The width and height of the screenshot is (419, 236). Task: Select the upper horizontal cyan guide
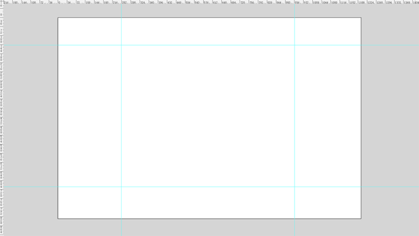212,45
